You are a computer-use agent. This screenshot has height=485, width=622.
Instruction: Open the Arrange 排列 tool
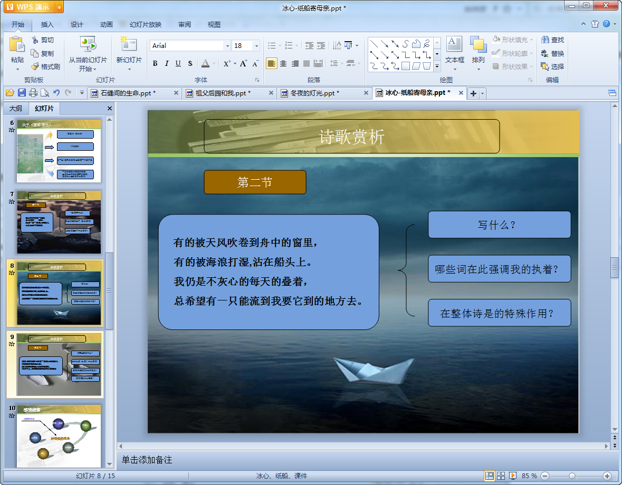click(479, 53)
